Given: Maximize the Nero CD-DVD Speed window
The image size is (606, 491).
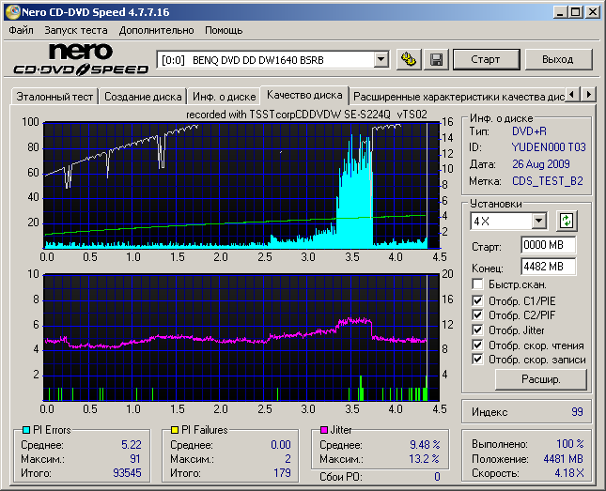Looking at the screenshot, I should pos(576,12).
